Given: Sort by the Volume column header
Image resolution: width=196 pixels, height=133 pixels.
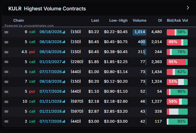Looking at the screenshot, I should [140, 20].
